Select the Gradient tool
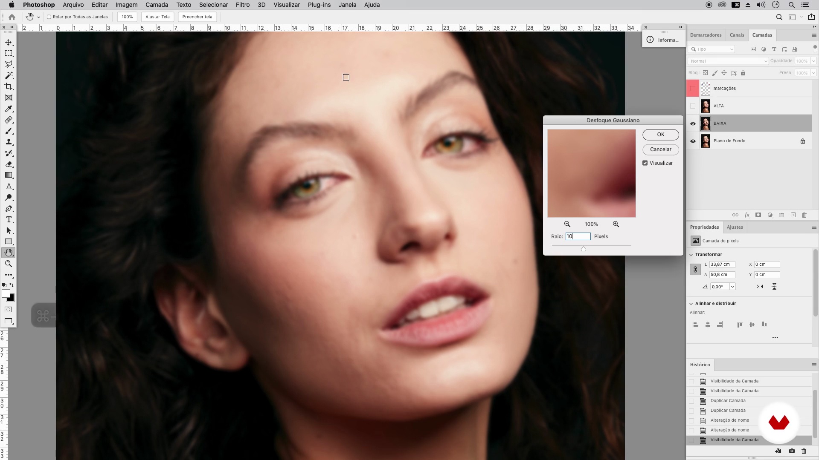The width and height of the screenshot is (819, 460). pos(9,175)
